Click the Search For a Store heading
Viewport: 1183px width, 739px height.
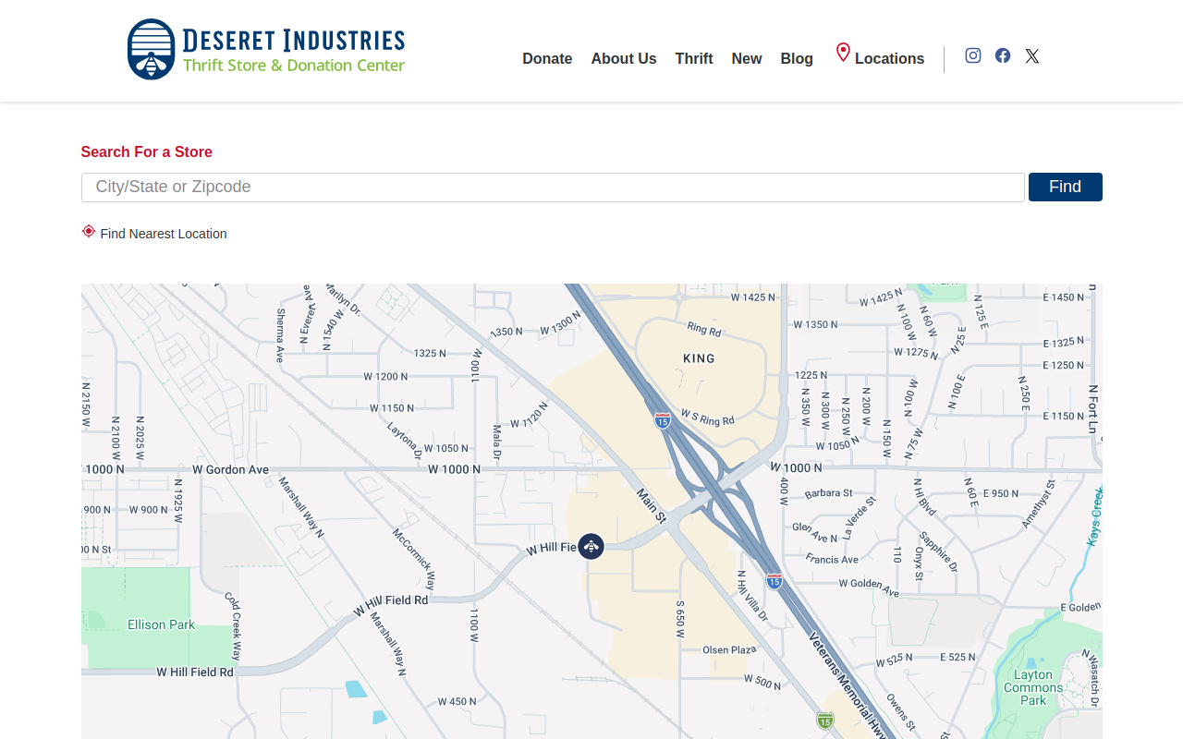[x=147, y=152]
